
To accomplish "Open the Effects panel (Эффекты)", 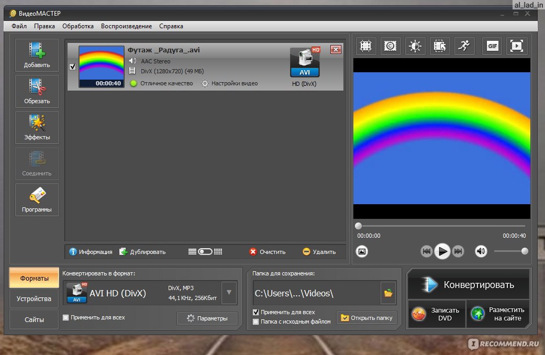I will pos(37,127).
